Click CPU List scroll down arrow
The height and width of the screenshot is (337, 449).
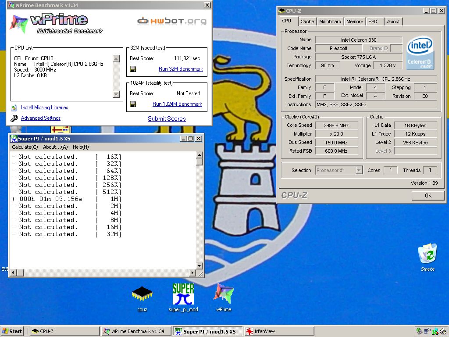tap(116, 94)
